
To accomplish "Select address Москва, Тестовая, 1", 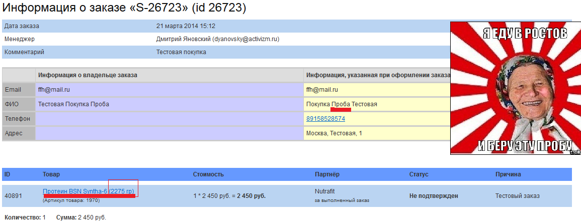I will (x=334, y=133).
